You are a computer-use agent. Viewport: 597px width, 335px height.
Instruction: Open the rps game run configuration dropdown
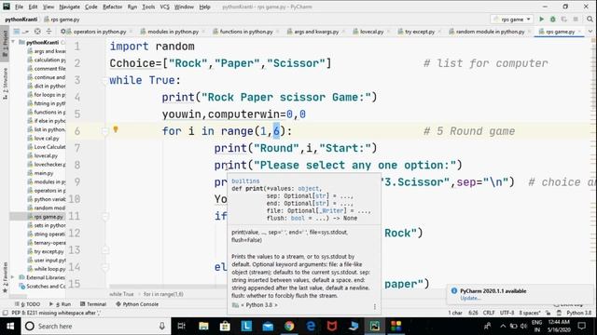point(512,19)
